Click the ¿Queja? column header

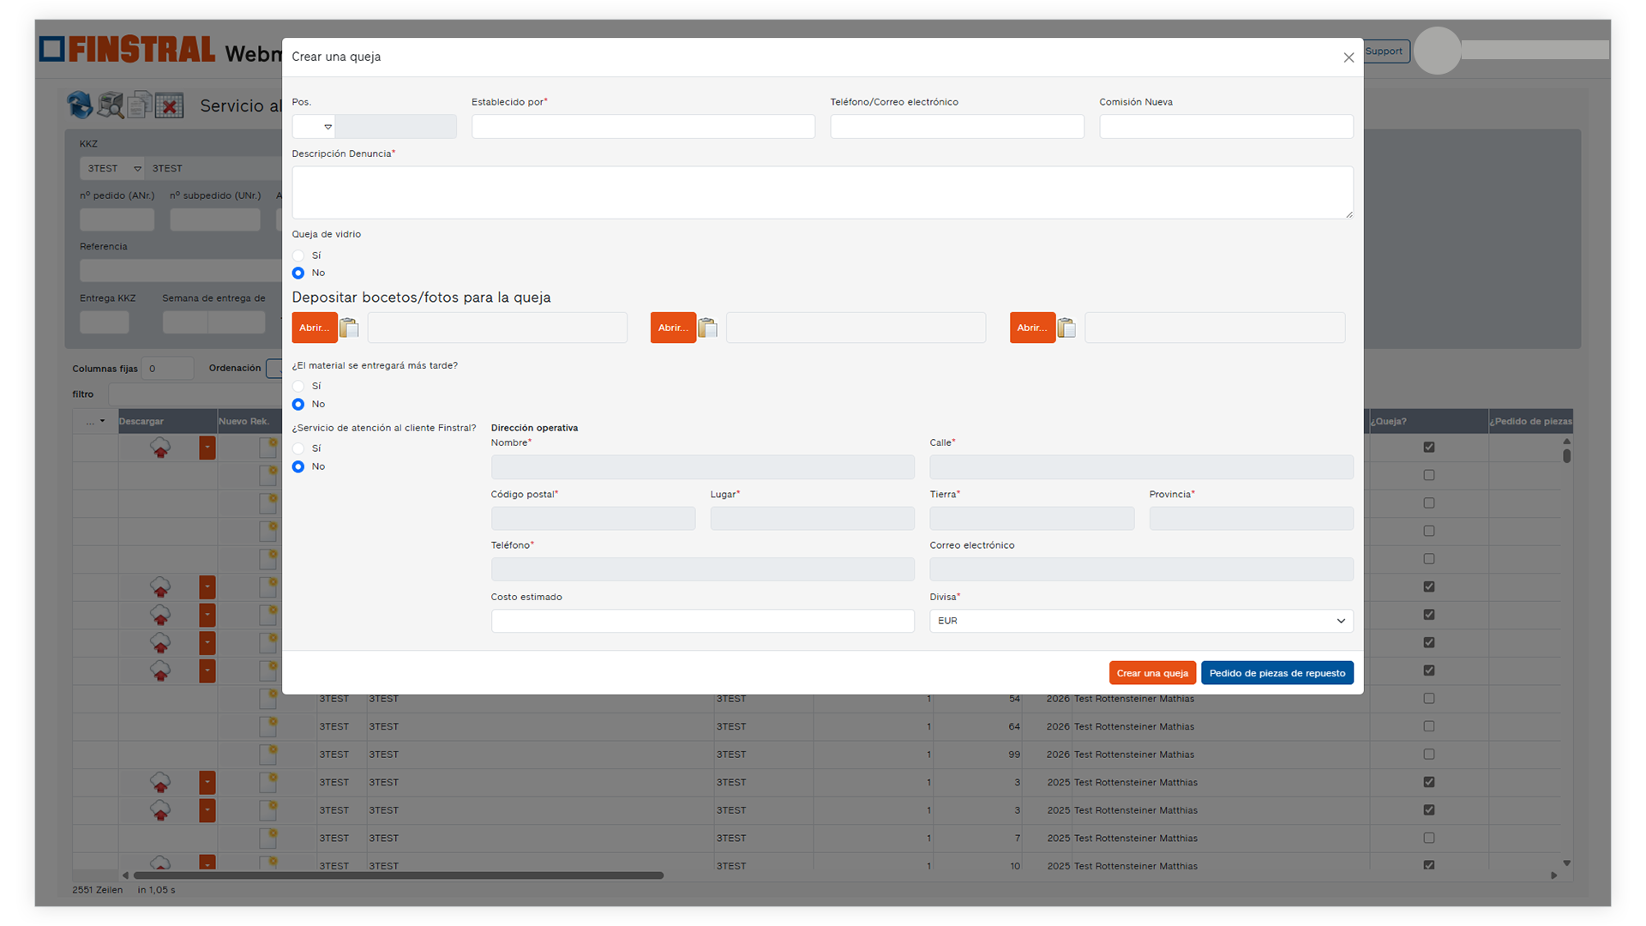click(1427, 421)
